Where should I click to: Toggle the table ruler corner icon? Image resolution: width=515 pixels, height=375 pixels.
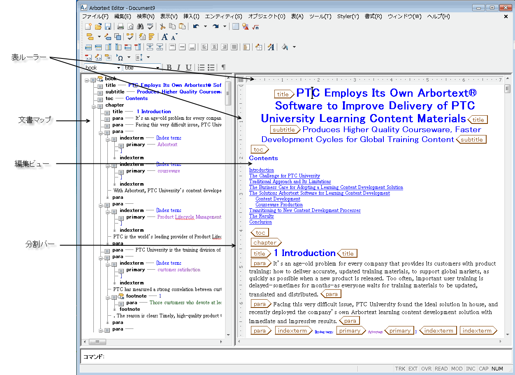(241, 80)
